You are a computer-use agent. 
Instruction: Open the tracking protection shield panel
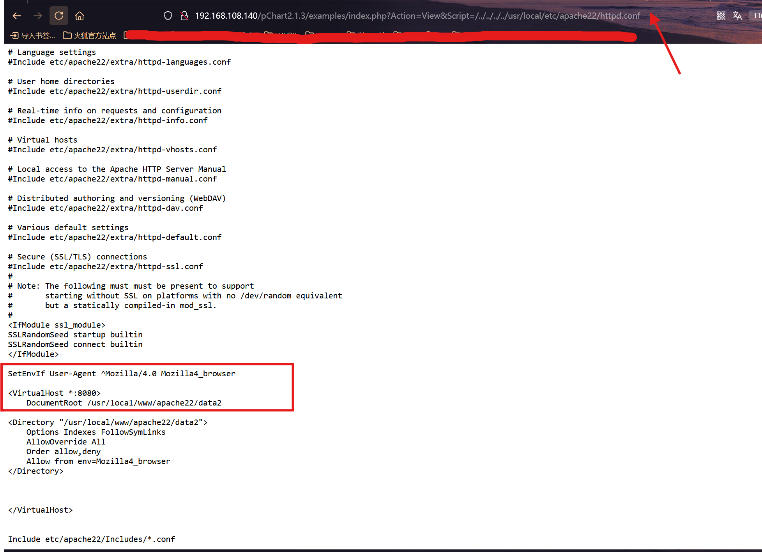[x=168, y=16]
